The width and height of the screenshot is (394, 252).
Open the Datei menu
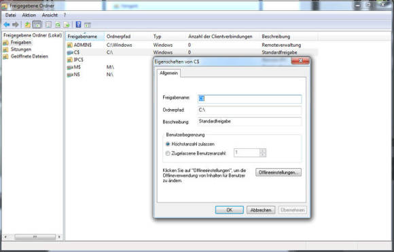[11, 16]
